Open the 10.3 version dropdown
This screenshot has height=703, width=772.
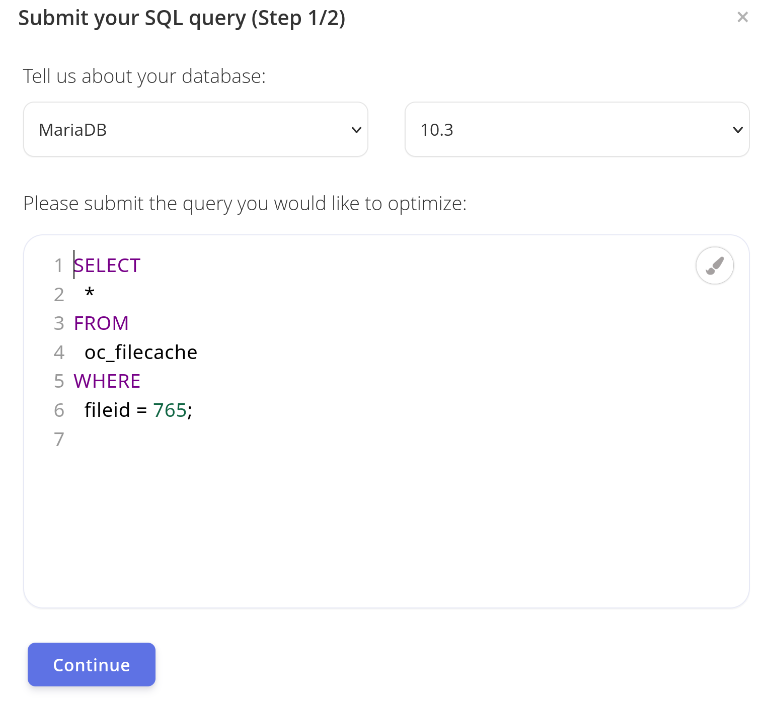577,130
